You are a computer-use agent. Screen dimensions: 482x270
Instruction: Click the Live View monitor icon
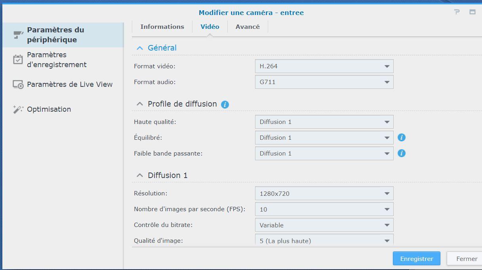(18, 84)
